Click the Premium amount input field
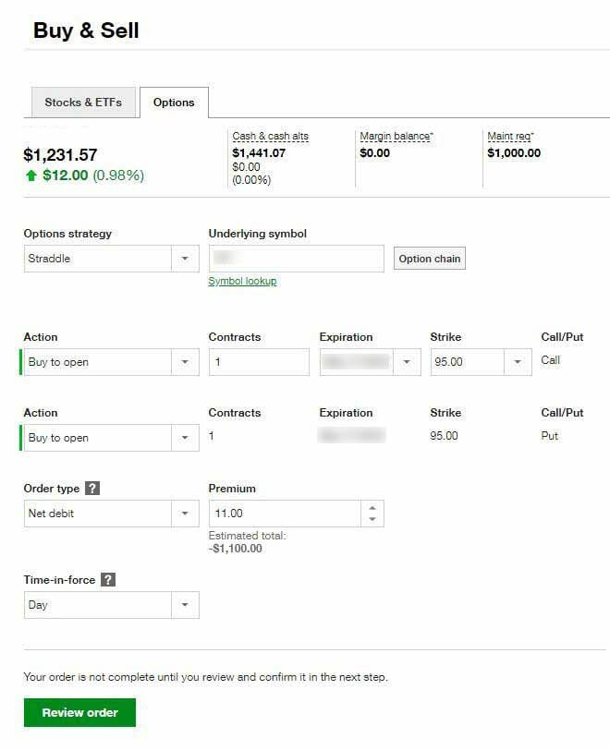The width and height of the screenshot is (610, 750). 285,514
